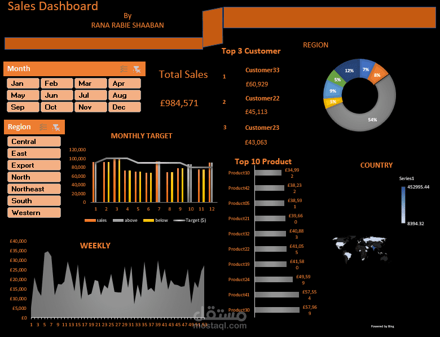
Task: Click the Product05 label
Action: click(239, 203)
